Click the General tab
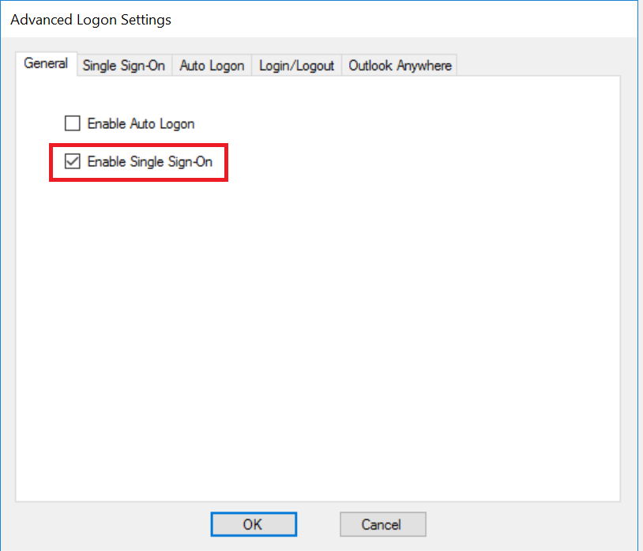 coord(46,64)
